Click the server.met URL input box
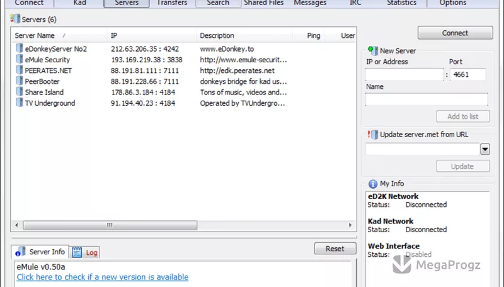Image resolution: width=504 pixels, height=287 pixels. point(422,149)
